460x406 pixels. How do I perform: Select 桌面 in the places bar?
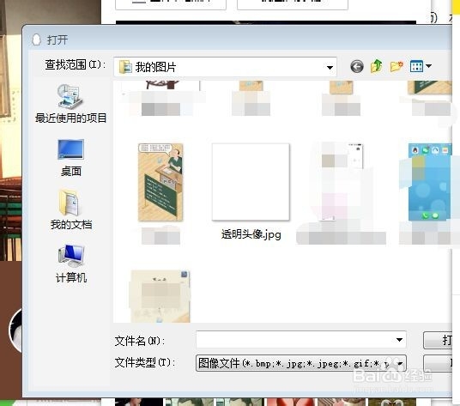(70, 158)
